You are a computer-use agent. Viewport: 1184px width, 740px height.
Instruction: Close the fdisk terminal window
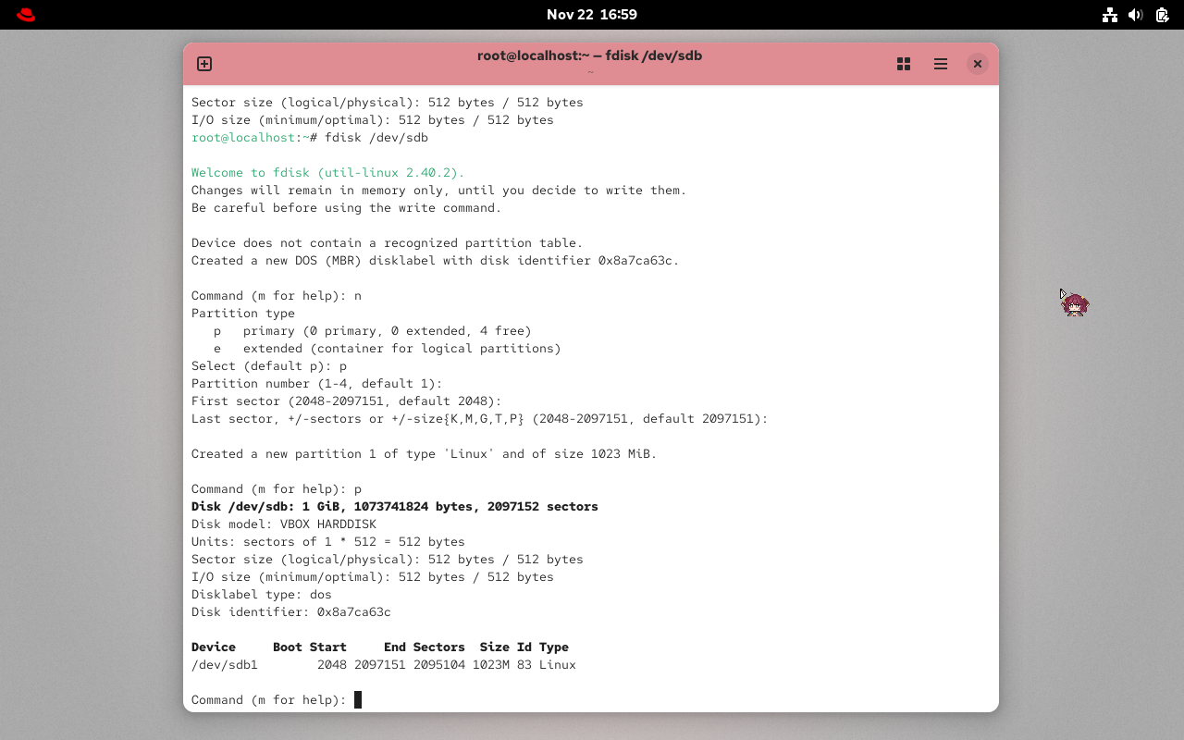[977, 64]
